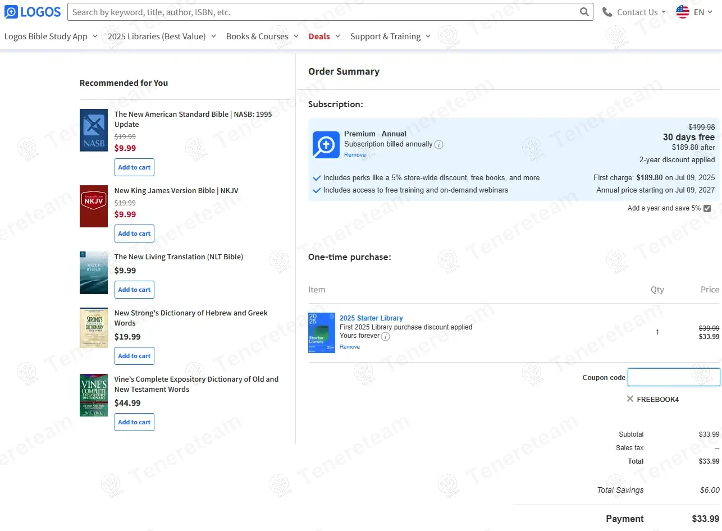Image resolution: width=722 pixels, height=531 pixels.
Task: Remove the FREEBOOK4 coupon with X icon
Action: pyautogui.click(x=630, y=399)
